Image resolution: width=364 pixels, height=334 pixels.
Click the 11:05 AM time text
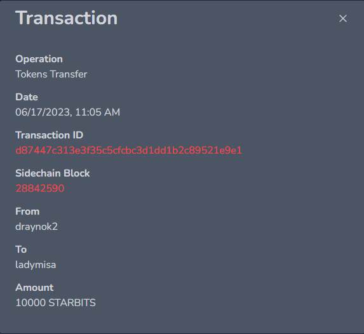[x=97, y=112]
